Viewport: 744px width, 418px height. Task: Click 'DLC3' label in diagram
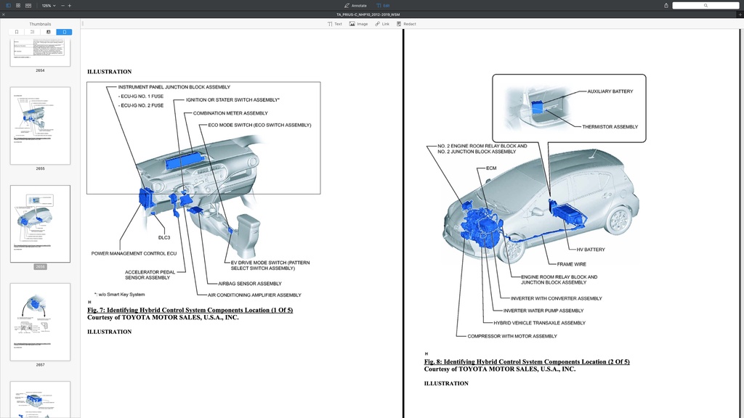pos(164,237)
